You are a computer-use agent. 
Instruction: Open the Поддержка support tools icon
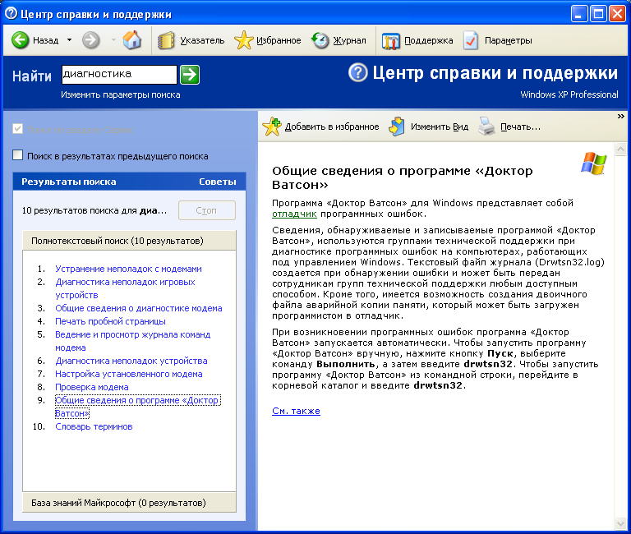[390, 40]
